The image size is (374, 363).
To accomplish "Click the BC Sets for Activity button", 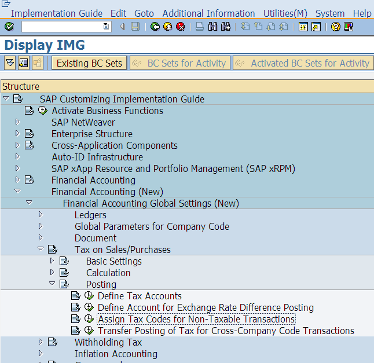I will tap(180, 63).
